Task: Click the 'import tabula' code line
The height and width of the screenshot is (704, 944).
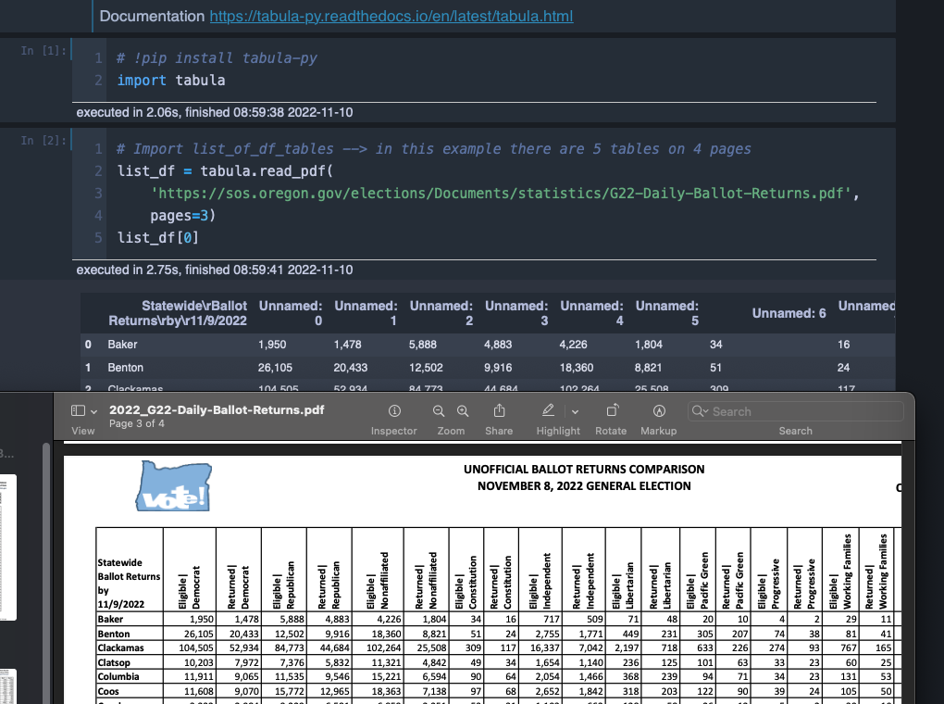Action: coord(171,81)
